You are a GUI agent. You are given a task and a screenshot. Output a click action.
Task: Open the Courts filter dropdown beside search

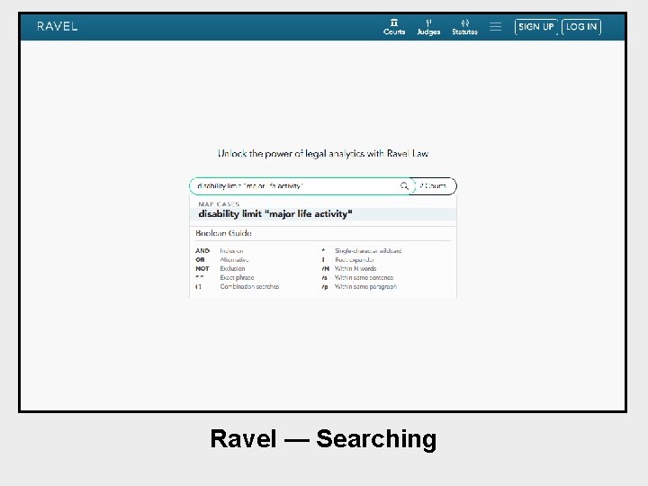click(x=434, y=186)
